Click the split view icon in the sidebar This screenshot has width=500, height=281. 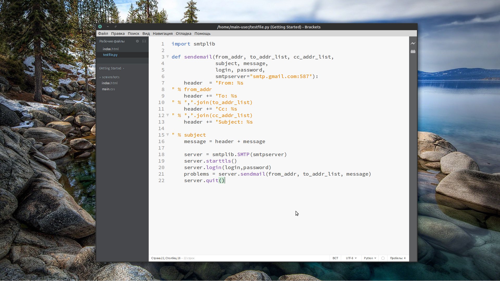(144, 41)
